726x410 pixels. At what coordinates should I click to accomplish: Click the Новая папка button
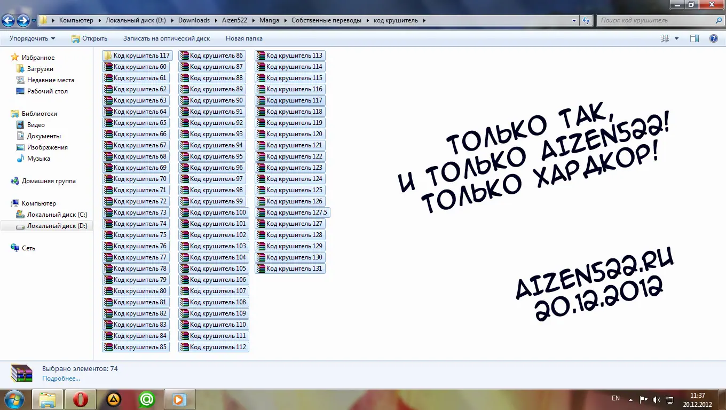pos(244,38)
